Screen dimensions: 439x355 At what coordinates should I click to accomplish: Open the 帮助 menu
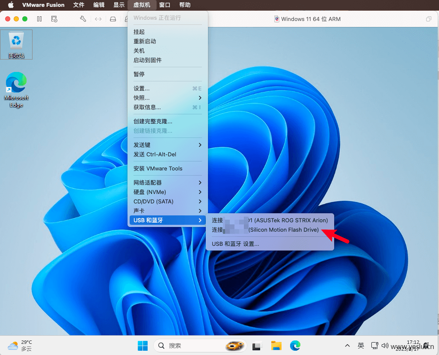pos(185,5)
